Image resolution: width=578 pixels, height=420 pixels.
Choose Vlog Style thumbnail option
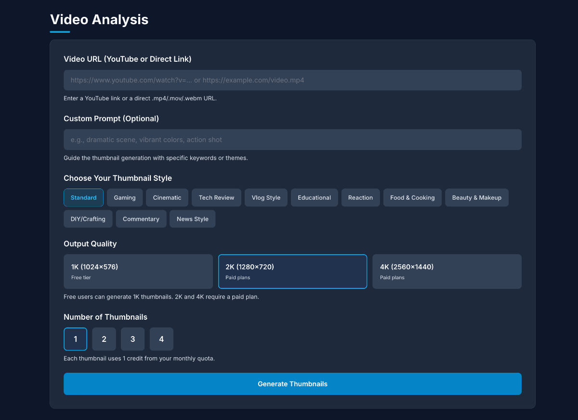click(x=266, y=198)
